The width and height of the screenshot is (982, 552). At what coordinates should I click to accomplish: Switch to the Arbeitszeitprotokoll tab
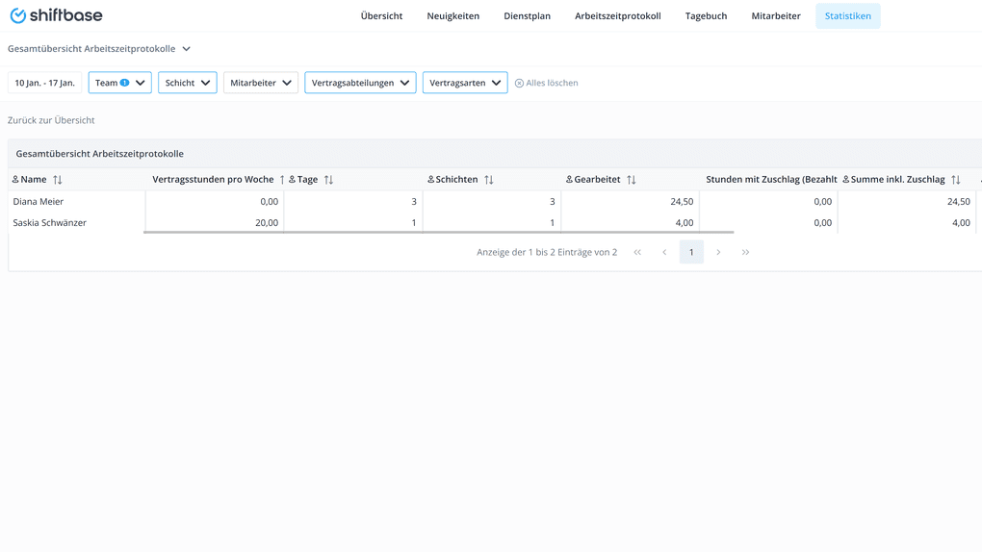coord(617,15)
